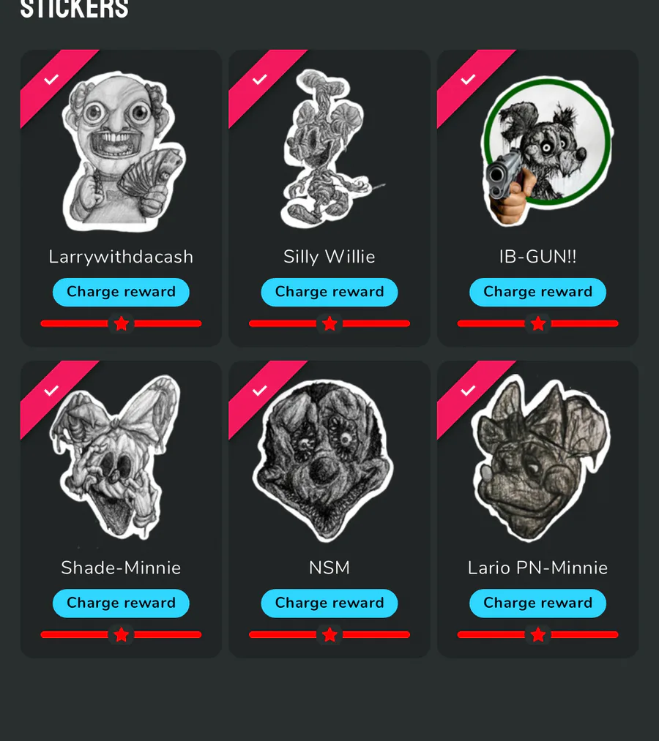Image resolution: width=659 pixels, height=741 pixels.
Task: Toggle the checkmark ribbon on IB-GUN!! card
Action: pyautogui.click(x=468, y=80)
